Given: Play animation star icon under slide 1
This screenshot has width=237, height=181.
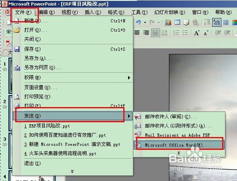Looking at the screenshot, I should pyautogui.click(x=5, y=69).
